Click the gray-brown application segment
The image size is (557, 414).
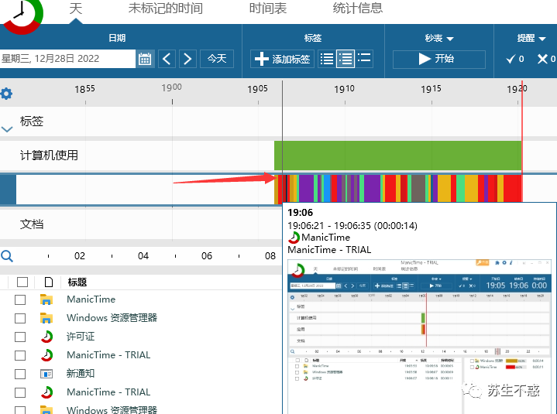point(418,188)
